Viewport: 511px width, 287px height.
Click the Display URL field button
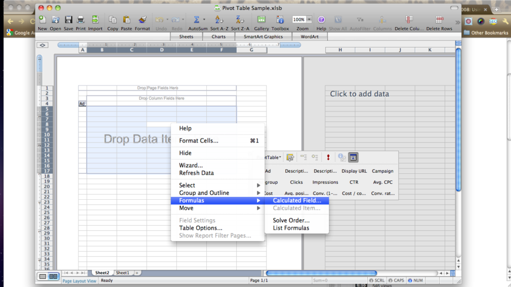coord(354,171)
